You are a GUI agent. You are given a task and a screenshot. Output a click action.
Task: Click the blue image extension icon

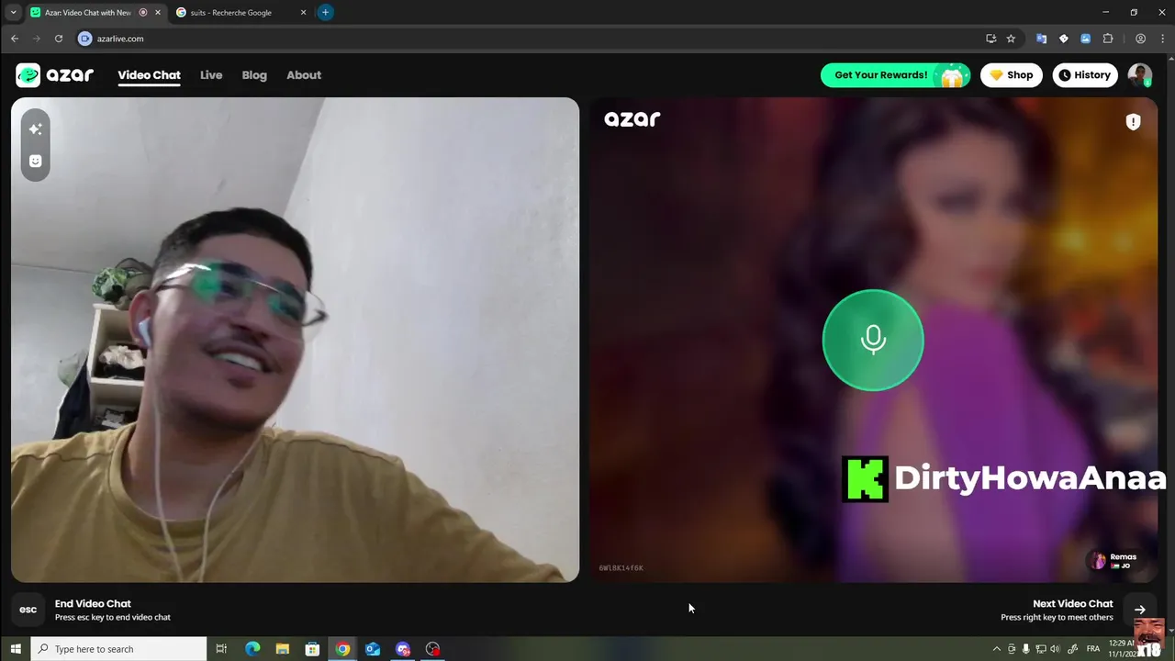[x=1085, y=39]
